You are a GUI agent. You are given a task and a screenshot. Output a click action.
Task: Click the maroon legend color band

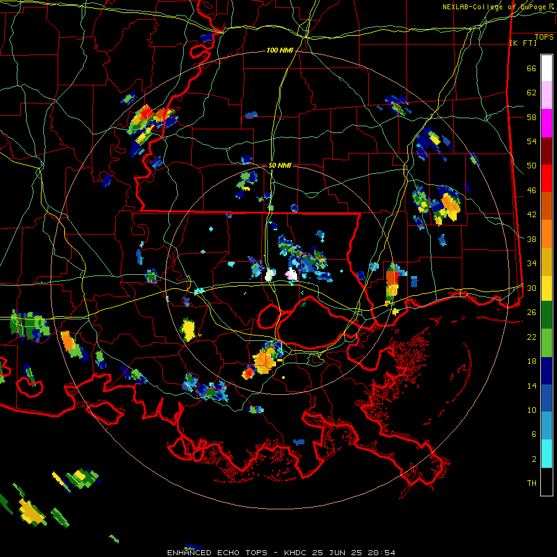point(546,151)
